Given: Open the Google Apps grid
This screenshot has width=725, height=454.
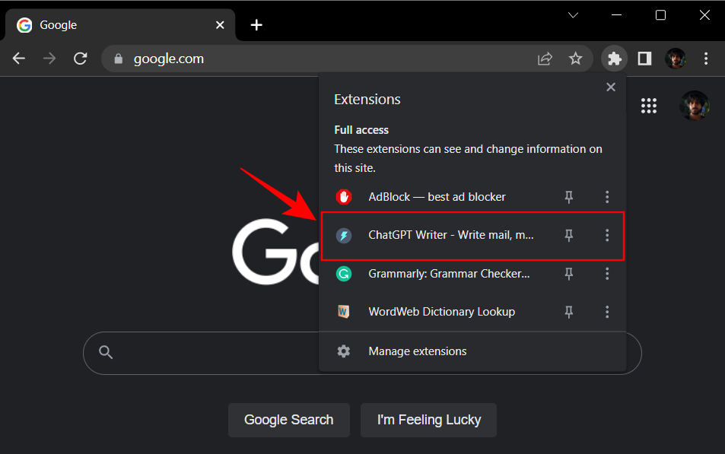Looking at the screenshot, I should [649, 106].
